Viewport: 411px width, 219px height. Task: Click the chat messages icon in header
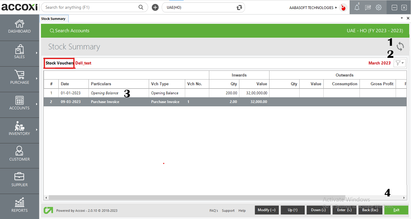(x=368, y=8)
